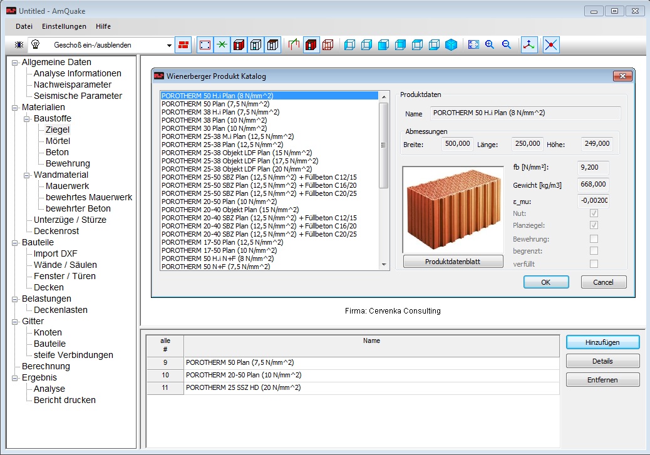Select Mörtel in the tree

(x=58, y=141)
